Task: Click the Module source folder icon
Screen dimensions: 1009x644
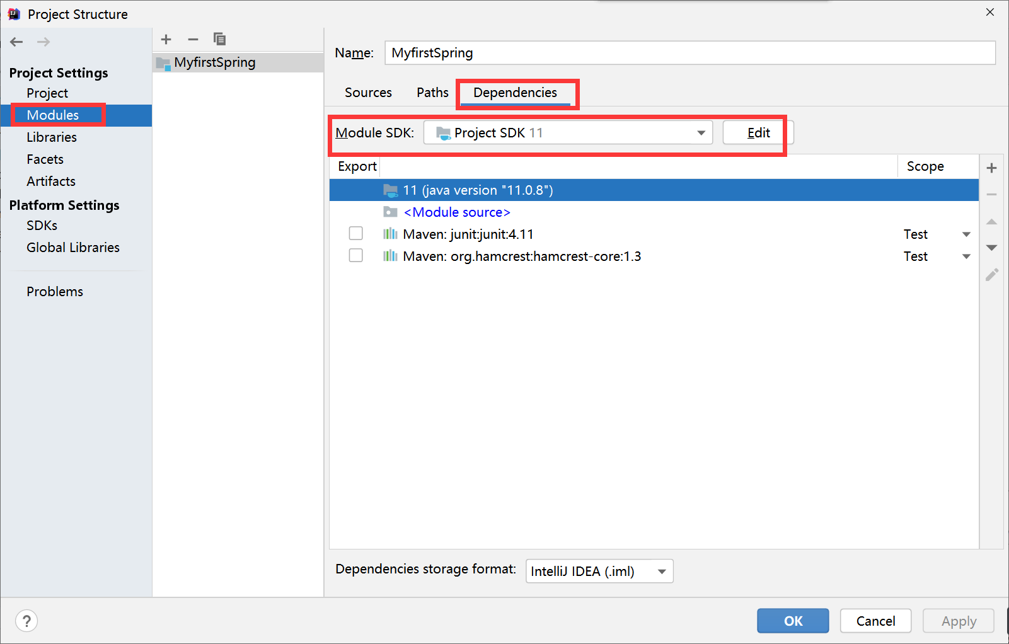Action: point(390,212)
